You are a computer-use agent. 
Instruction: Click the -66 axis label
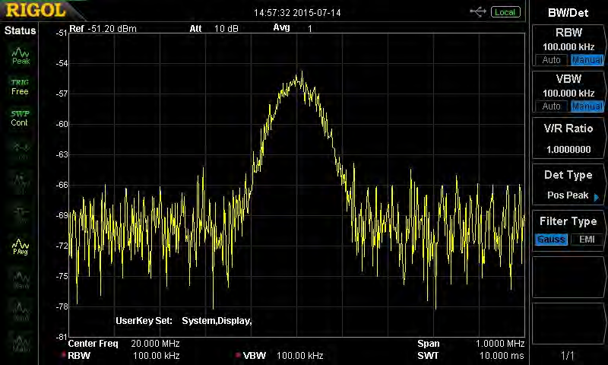pyautogui.click(x=62, y=185)
